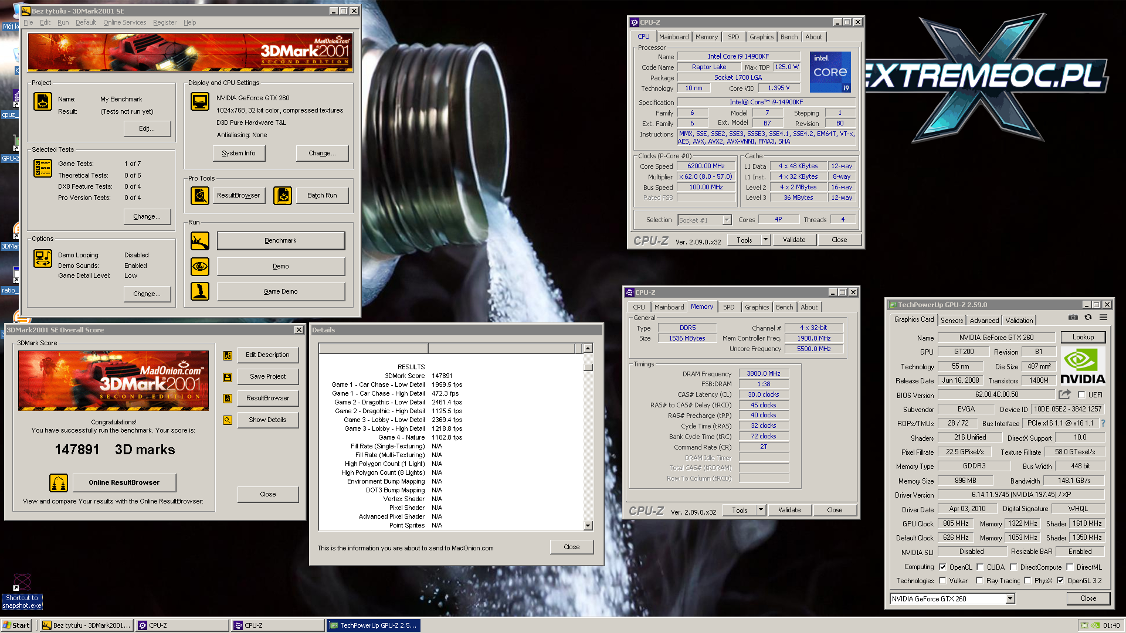Click the Batch Run icon in Pro Tools
1126x633 pixels.
point(283,196)
